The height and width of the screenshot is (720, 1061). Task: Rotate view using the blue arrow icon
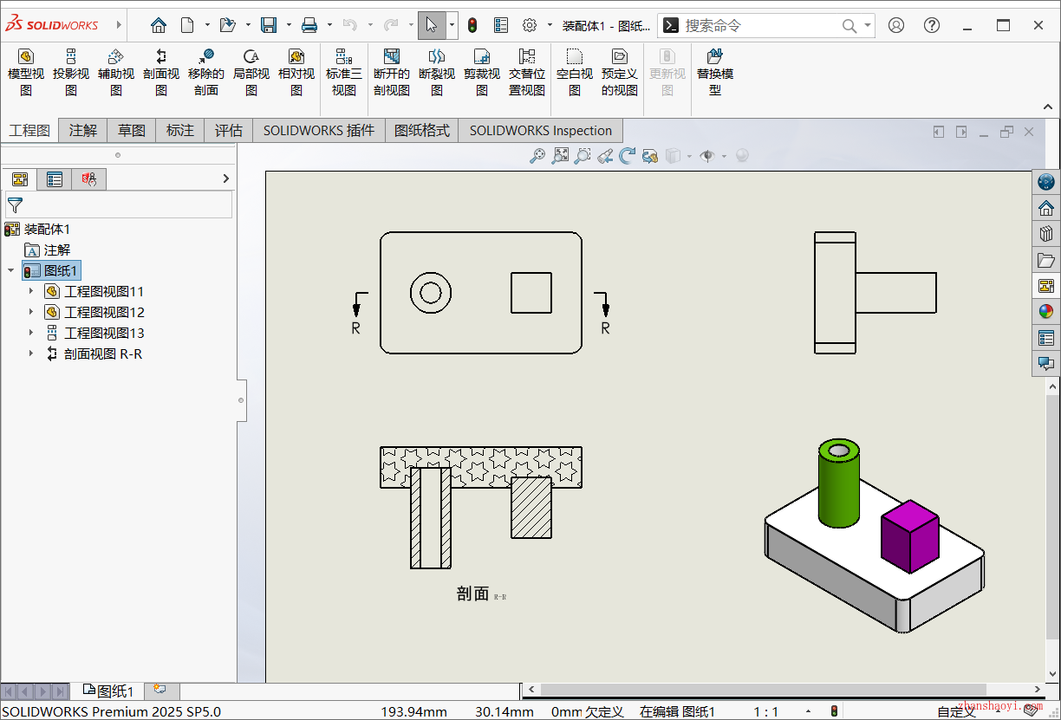coord(628,156)
